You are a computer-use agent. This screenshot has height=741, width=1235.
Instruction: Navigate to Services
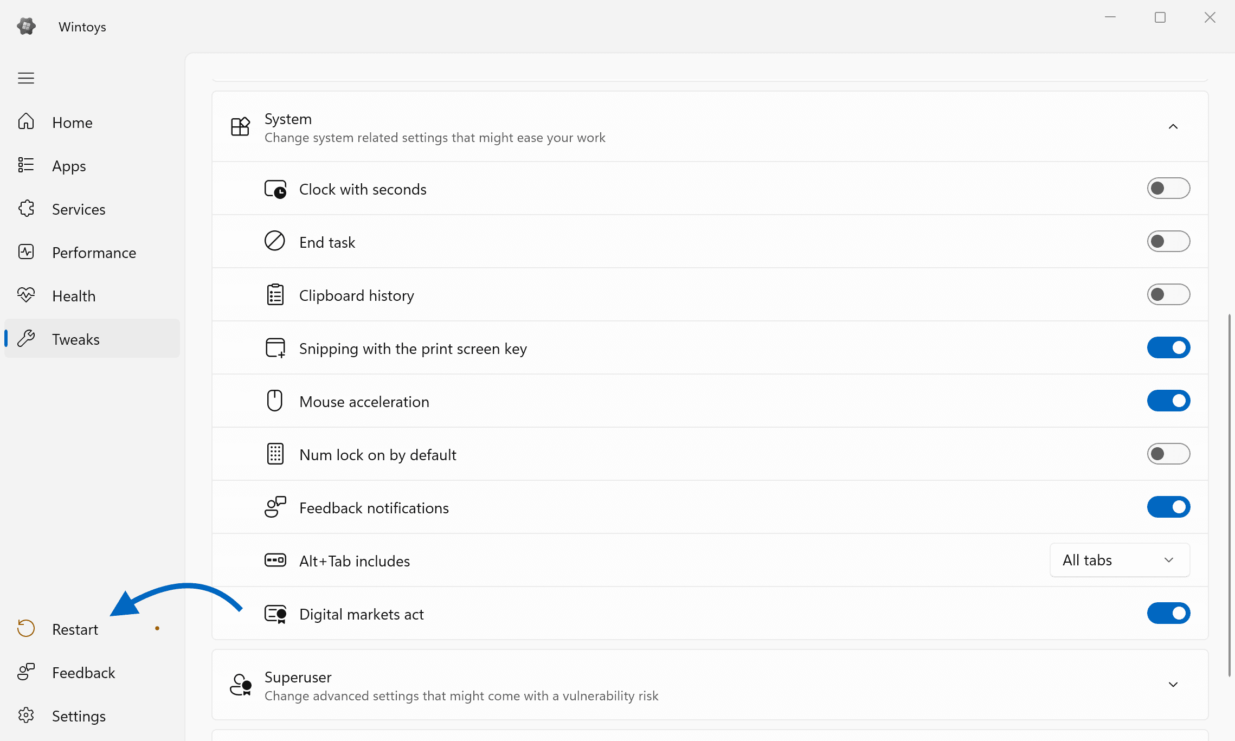pyautogui.click(x=92, y=209)
